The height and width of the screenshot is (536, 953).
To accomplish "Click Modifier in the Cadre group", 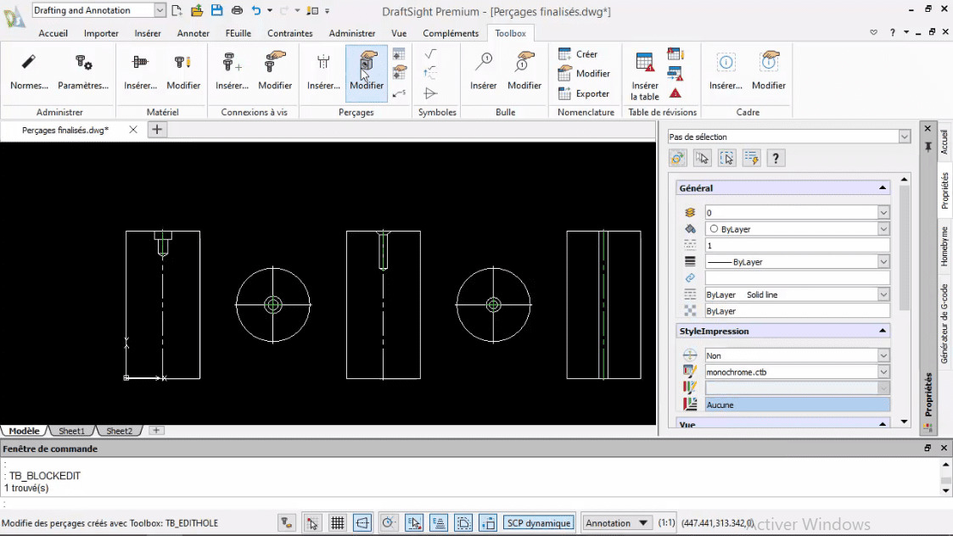I will pyautogui.click(x=769, y=72).
